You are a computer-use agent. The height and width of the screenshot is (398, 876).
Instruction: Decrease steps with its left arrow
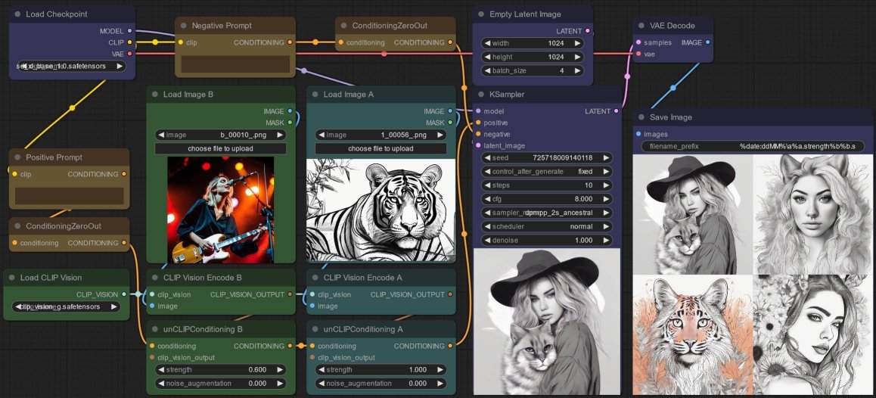click(487, 185)
